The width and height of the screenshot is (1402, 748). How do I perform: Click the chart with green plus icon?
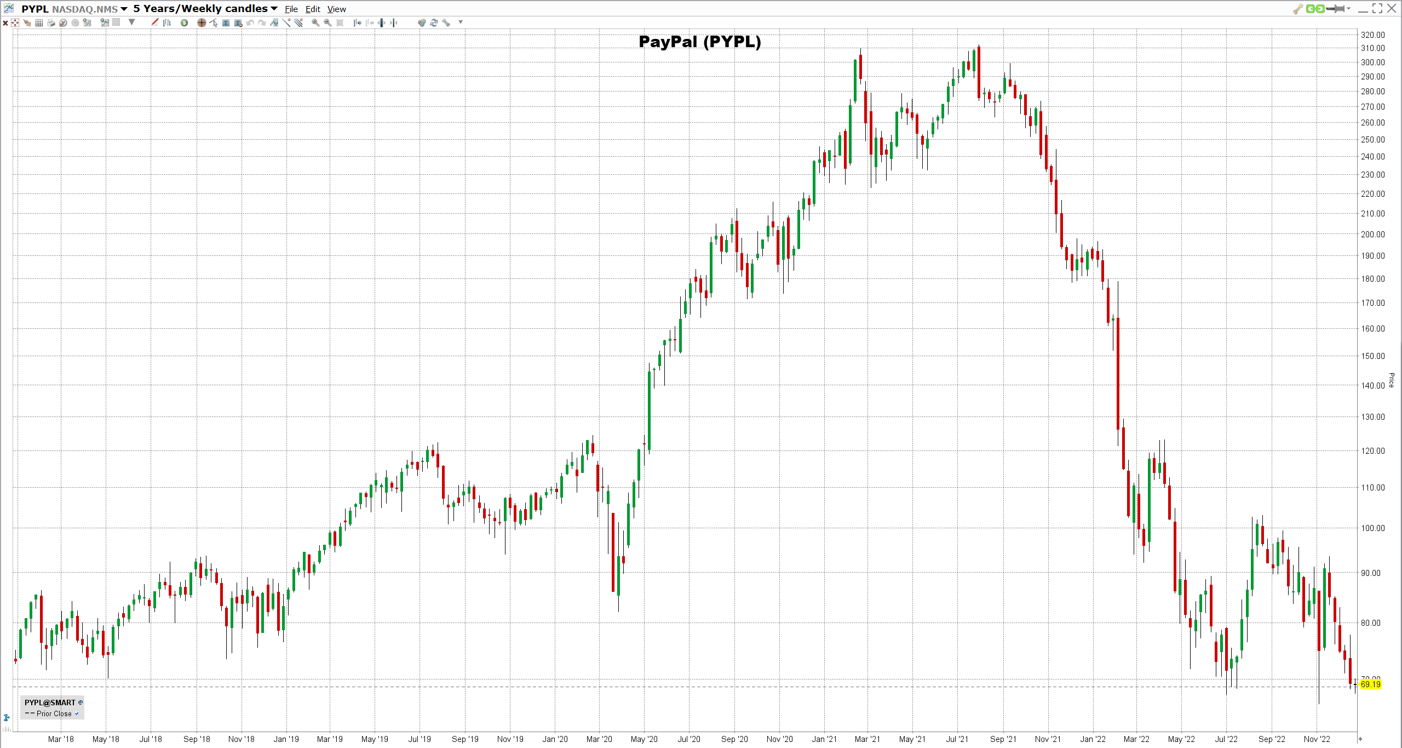104,22
